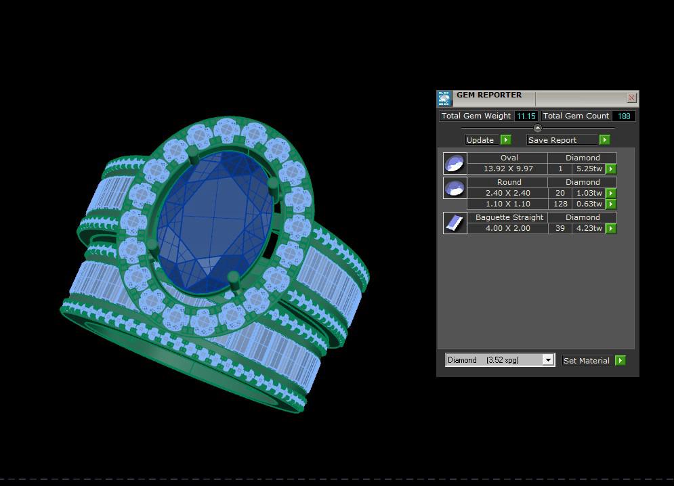Click green arrow for 5.25tw oval diamond

point(611,169)
